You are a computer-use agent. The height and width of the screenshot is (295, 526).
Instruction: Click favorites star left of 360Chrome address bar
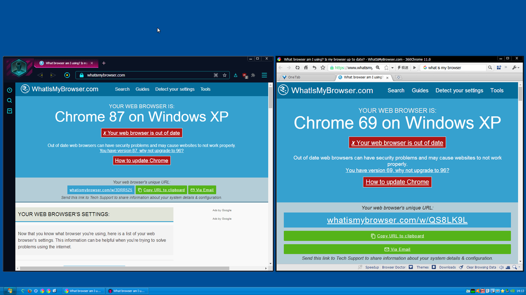click(323, 68)
